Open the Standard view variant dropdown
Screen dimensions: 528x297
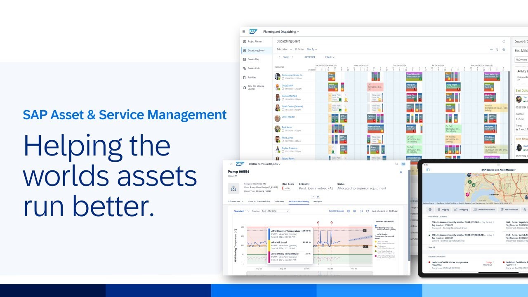pyautogui.click(x=242, y=211)
